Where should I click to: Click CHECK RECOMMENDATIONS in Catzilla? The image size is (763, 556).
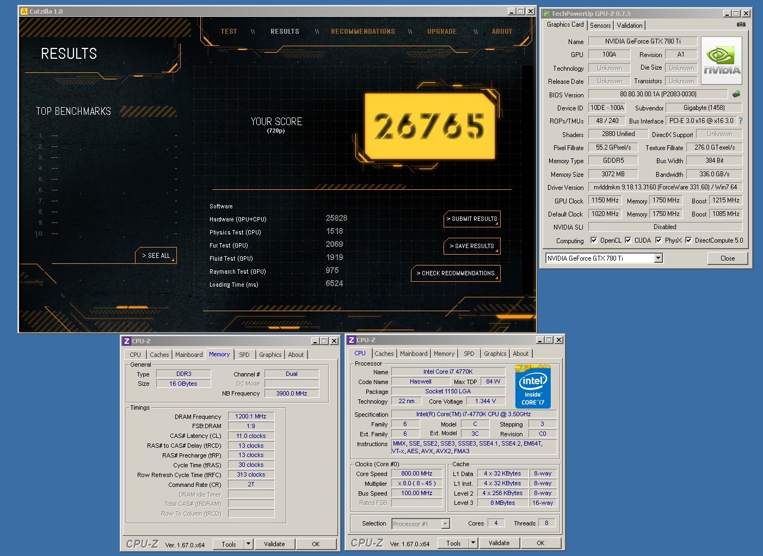456,273
